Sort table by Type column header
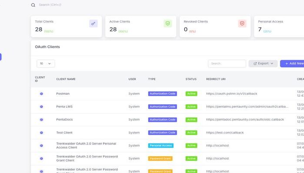 click(152, 79)
